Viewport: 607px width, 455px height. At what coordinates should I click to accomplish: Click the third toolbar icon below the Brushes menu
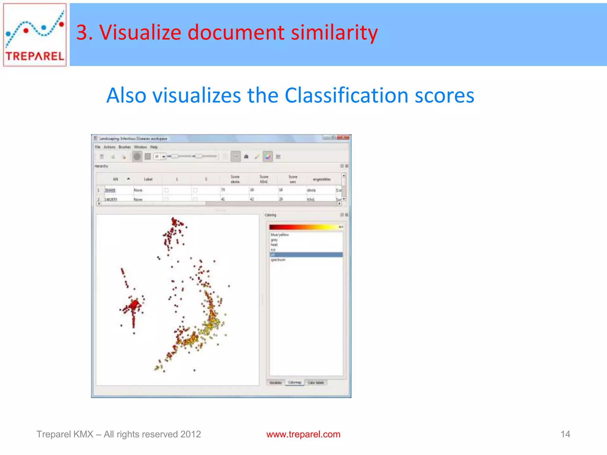pos(124,157)
